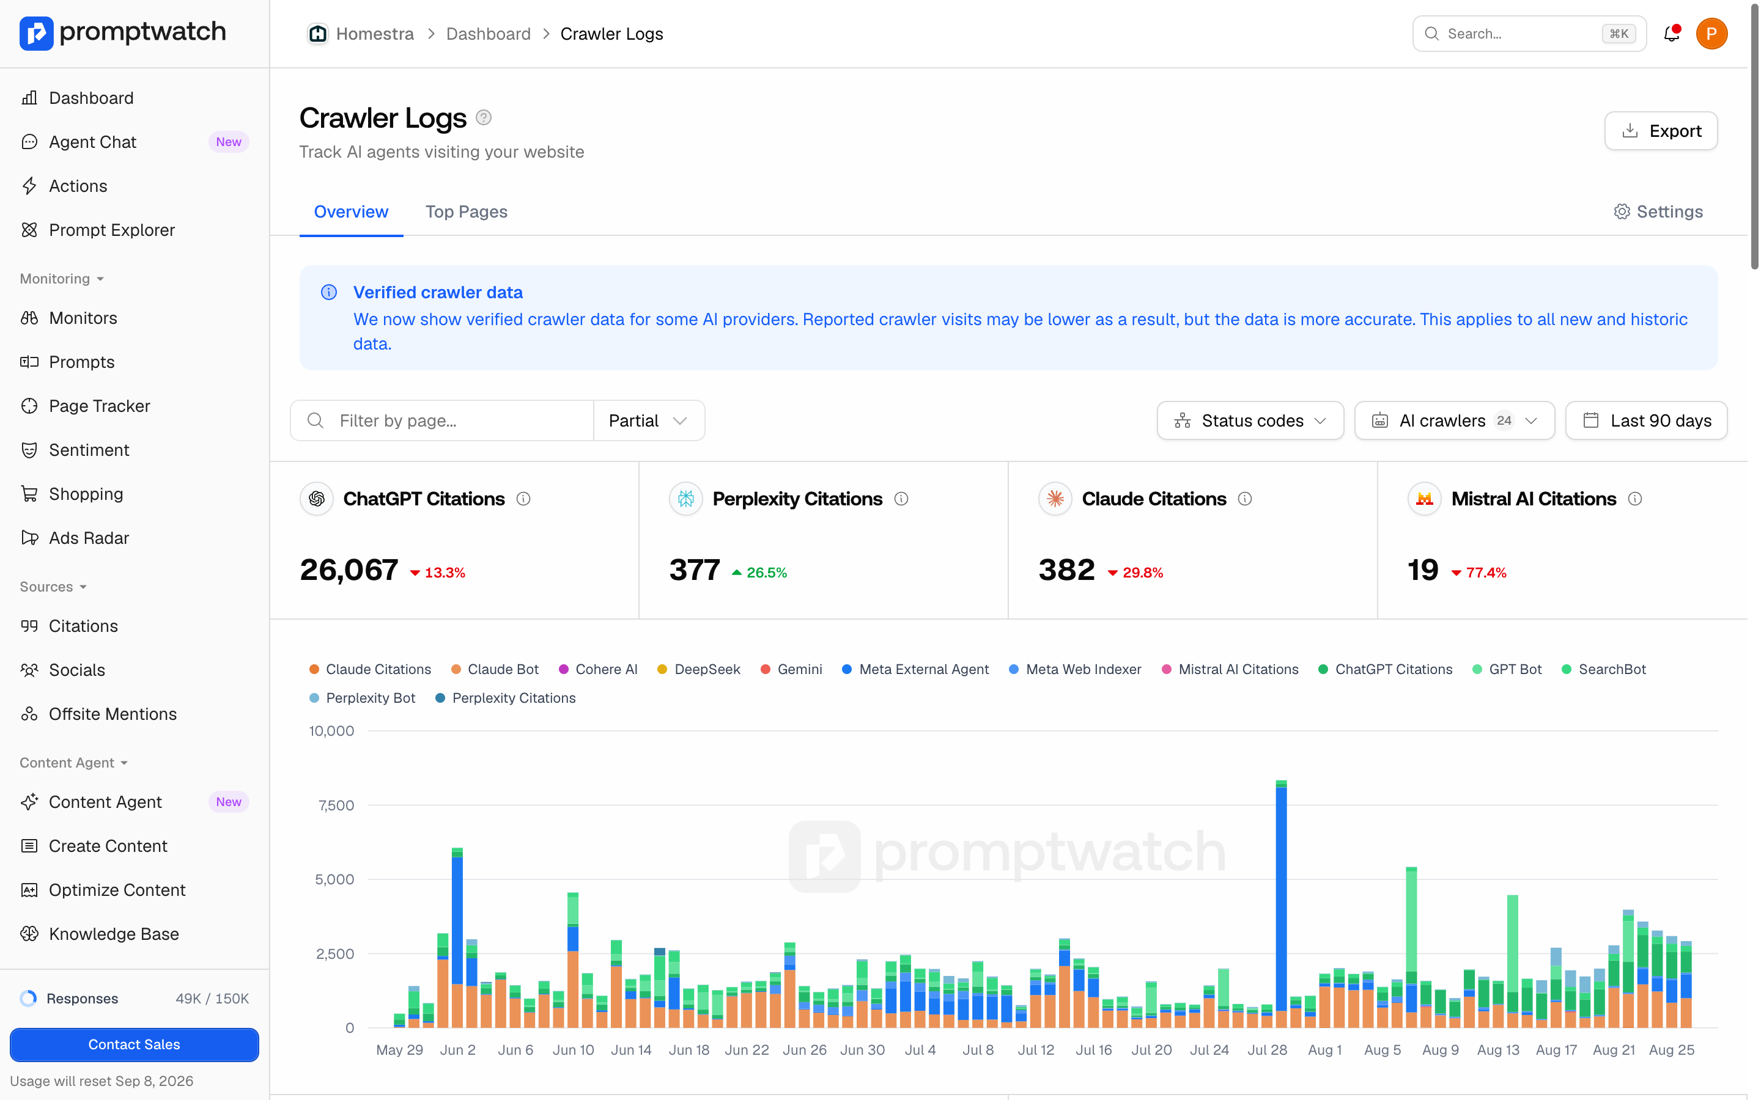
Task: Toggle Meta Web Indexer legend series
Action: click(1075, 669)
